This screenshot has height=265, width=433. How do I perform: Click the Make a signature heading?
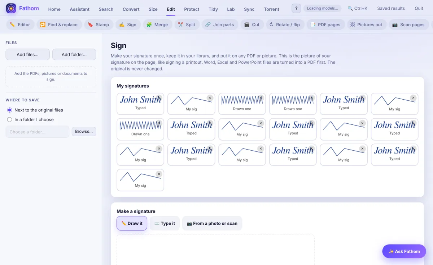136,211
